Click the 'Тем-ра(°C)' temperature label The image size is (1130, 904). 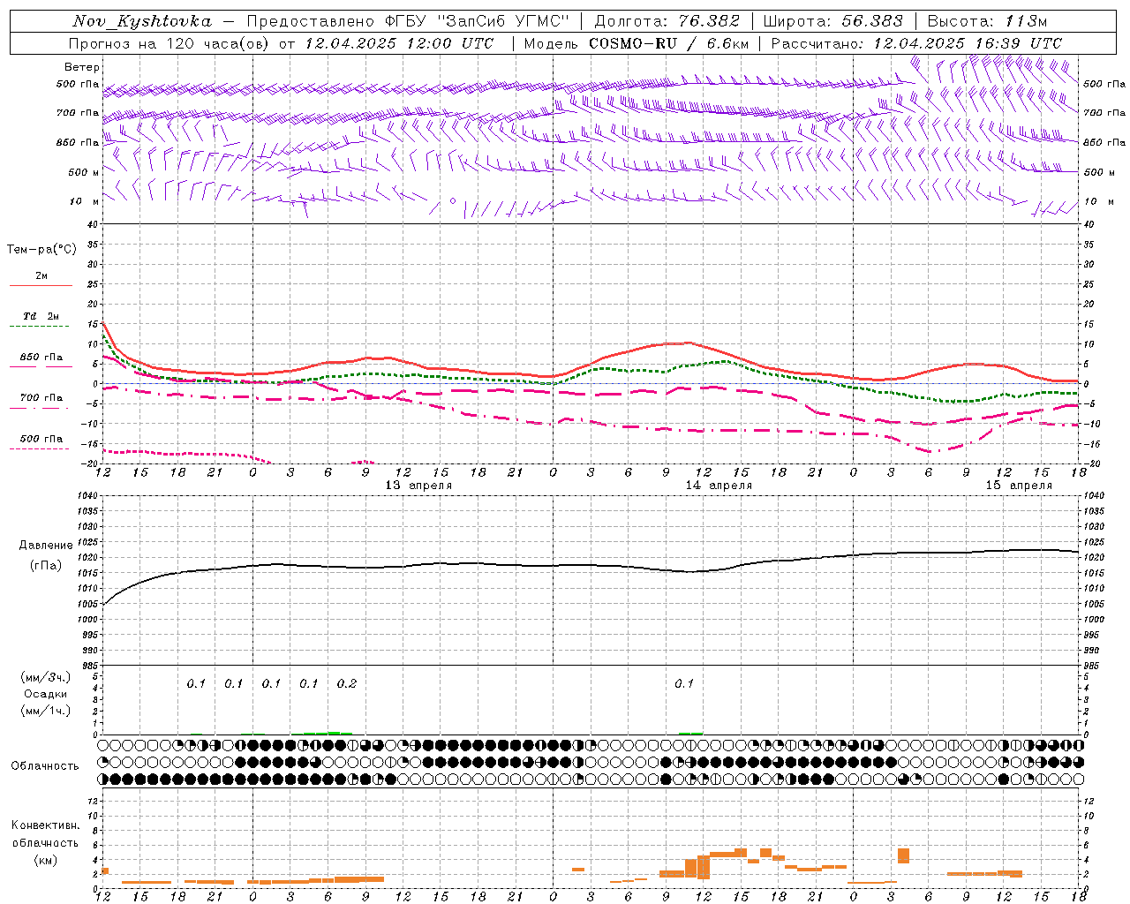41,250
